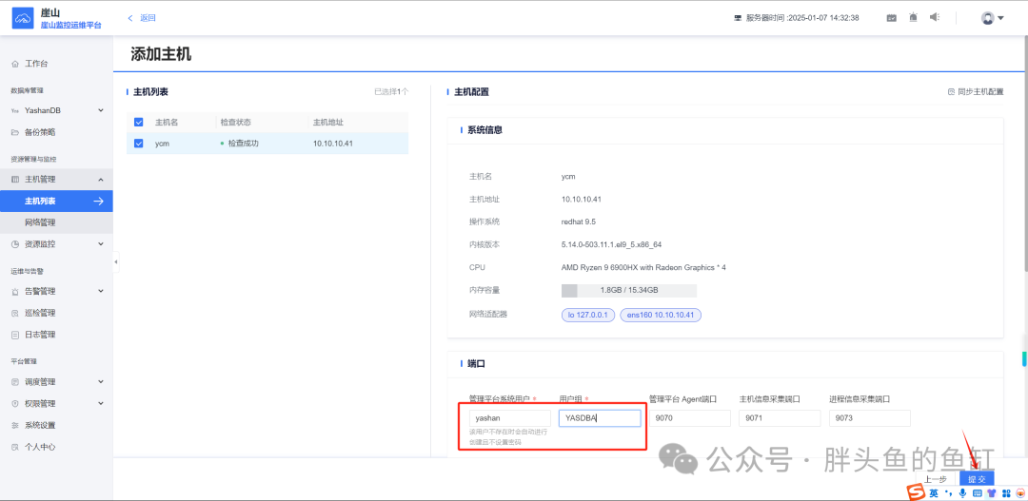1028x501 pixels.
Task: Open the user dropdown caret beside avatar
Action: click(1000, 18)
